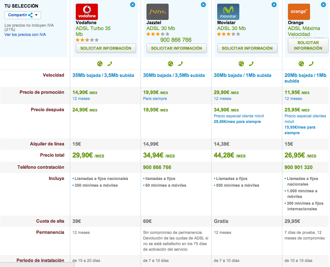Remove Jazztel column using its X icon

pyautogui.click(x=203, y=4)
